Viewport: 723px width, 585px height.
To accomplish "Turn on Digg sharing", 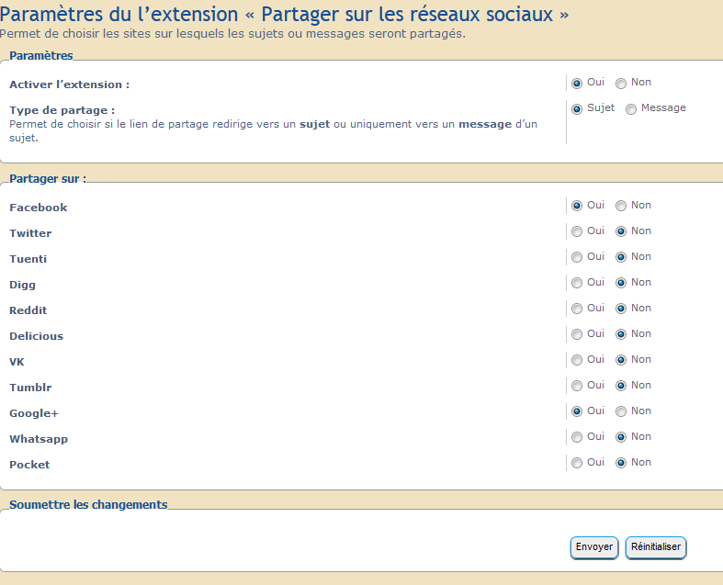I will (577, 284).
